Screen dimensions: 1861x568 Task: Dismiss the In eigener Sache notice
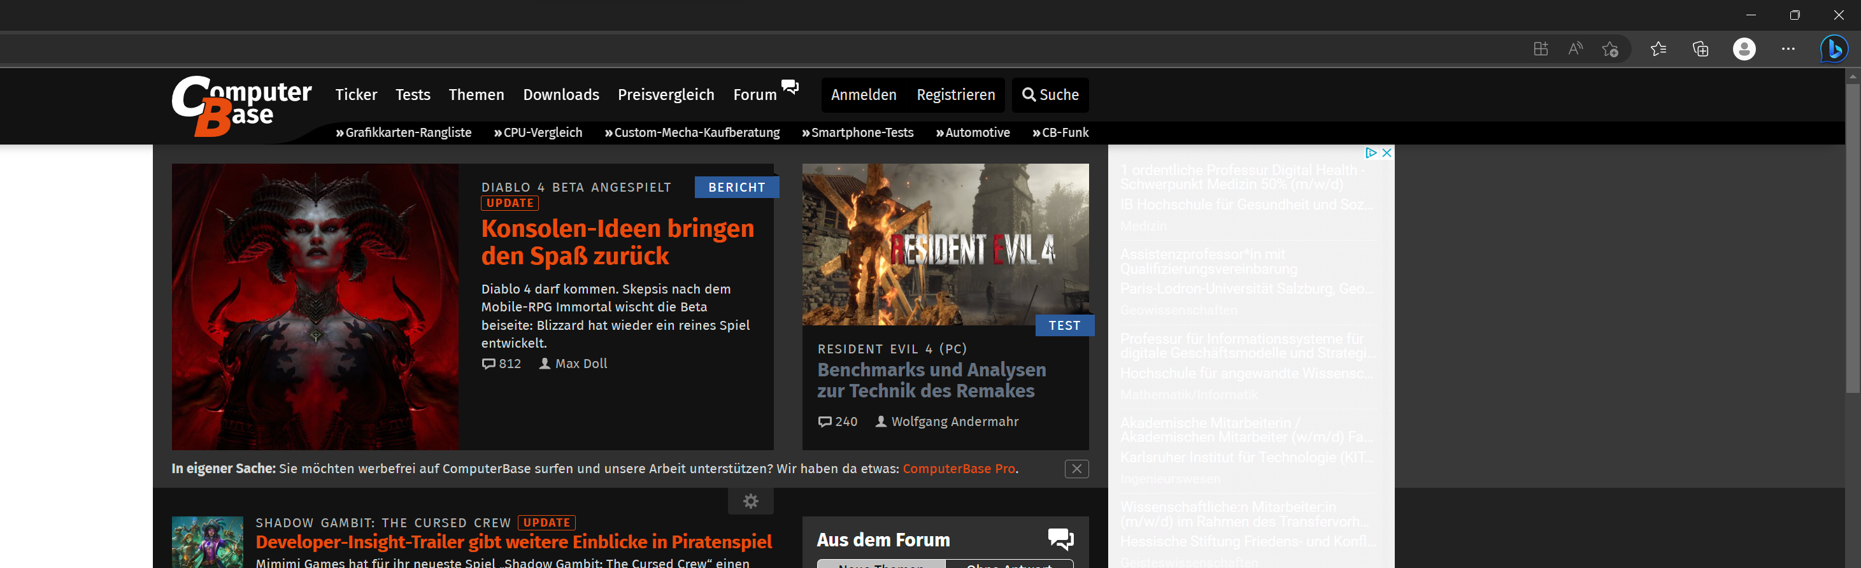point(1076,468)
